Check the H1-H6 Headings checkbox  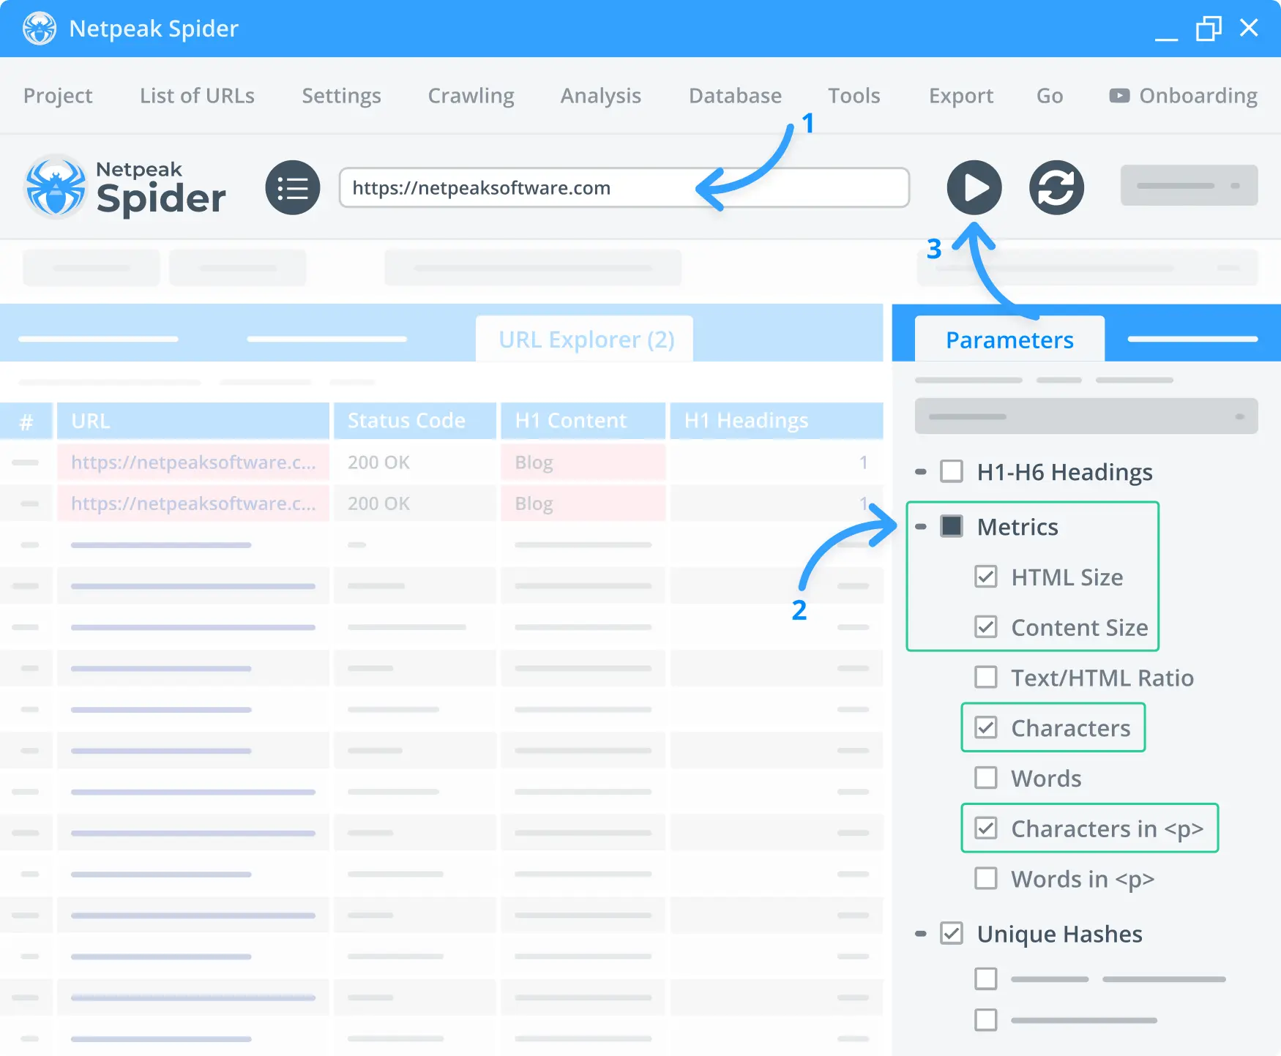[951, 471]
